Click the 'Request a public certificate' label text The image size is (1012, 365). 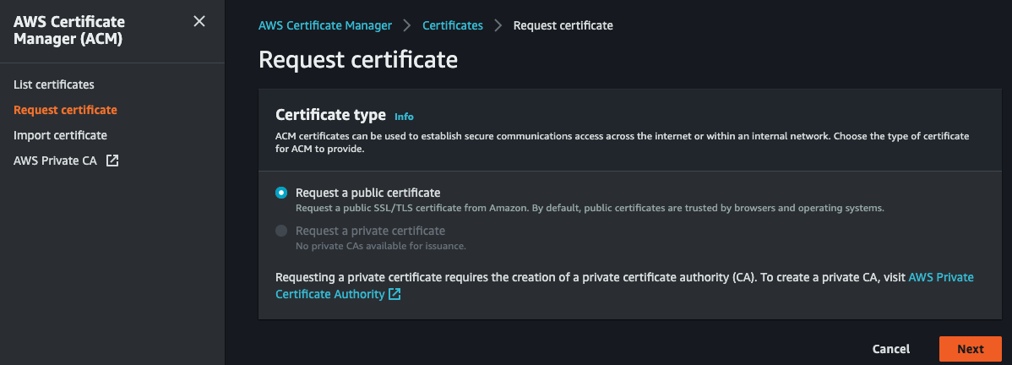(x=367, y=193)
